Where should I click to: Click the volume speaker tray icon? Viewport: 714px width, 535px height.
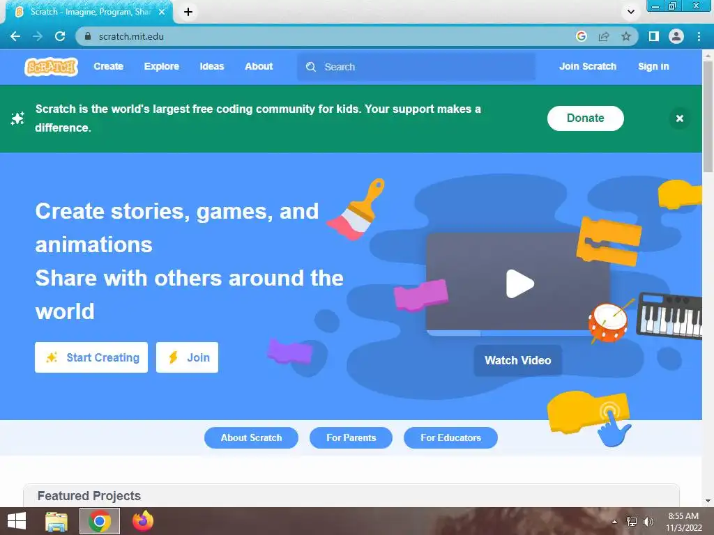coord(648,521)
